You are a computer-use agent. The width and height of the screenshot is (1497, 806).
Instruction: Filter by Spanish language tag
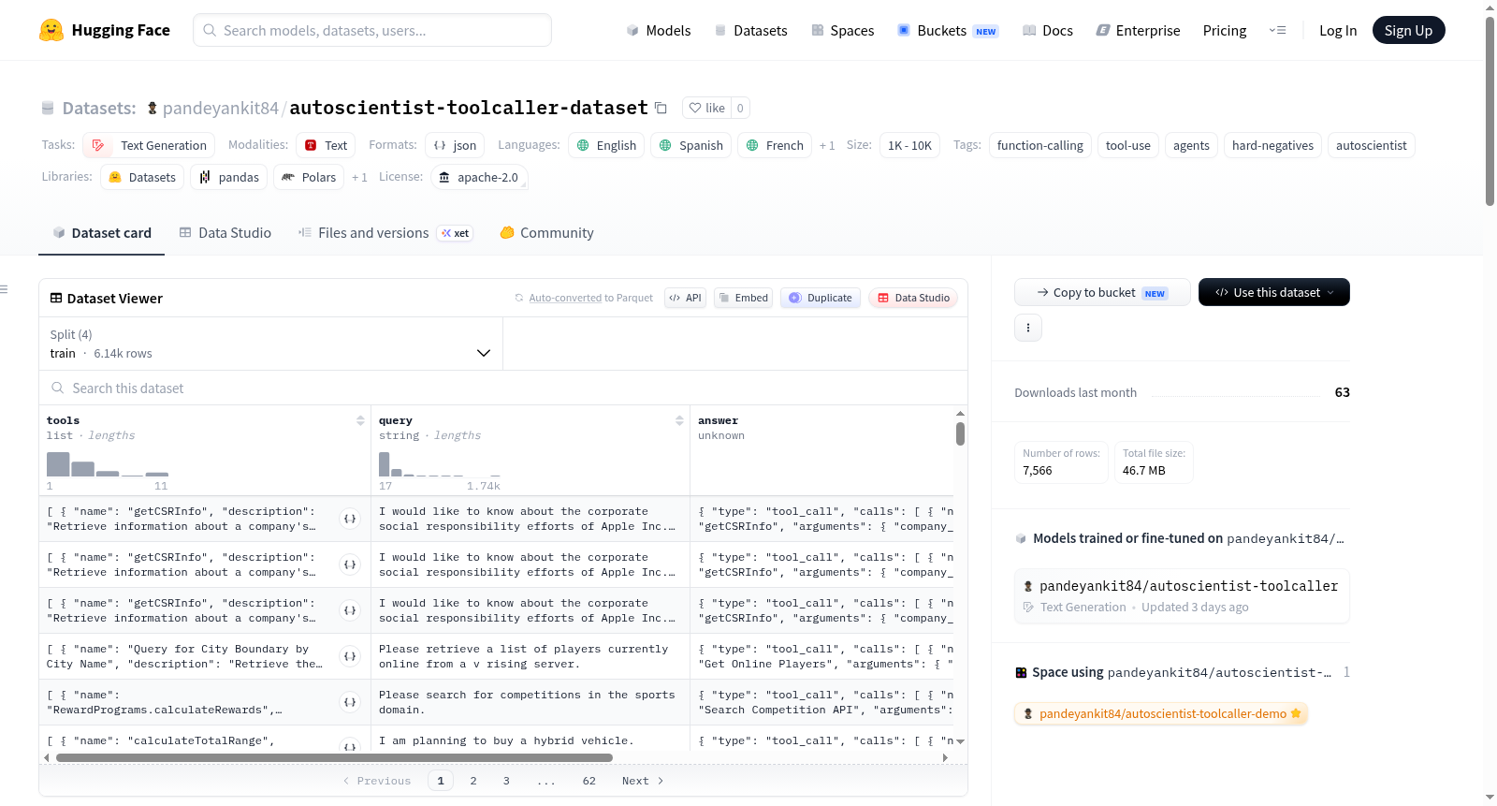coord(691,145)
